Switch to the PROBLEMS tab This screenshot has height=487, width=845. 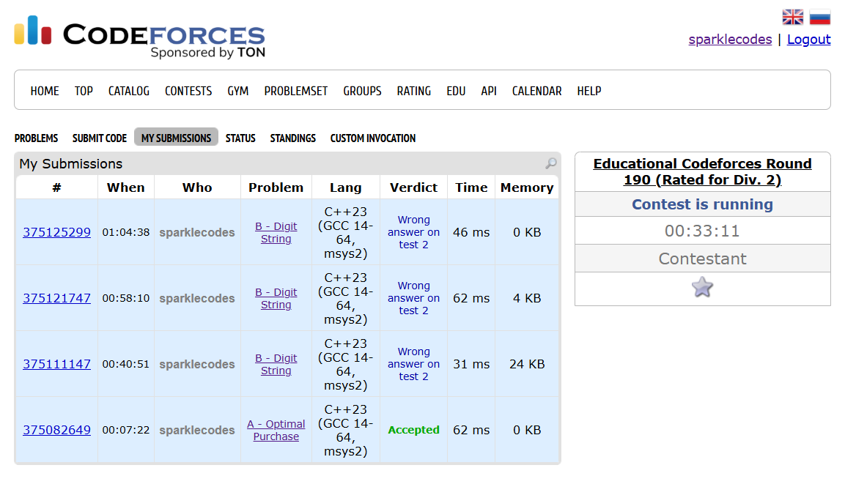[36, 138]
